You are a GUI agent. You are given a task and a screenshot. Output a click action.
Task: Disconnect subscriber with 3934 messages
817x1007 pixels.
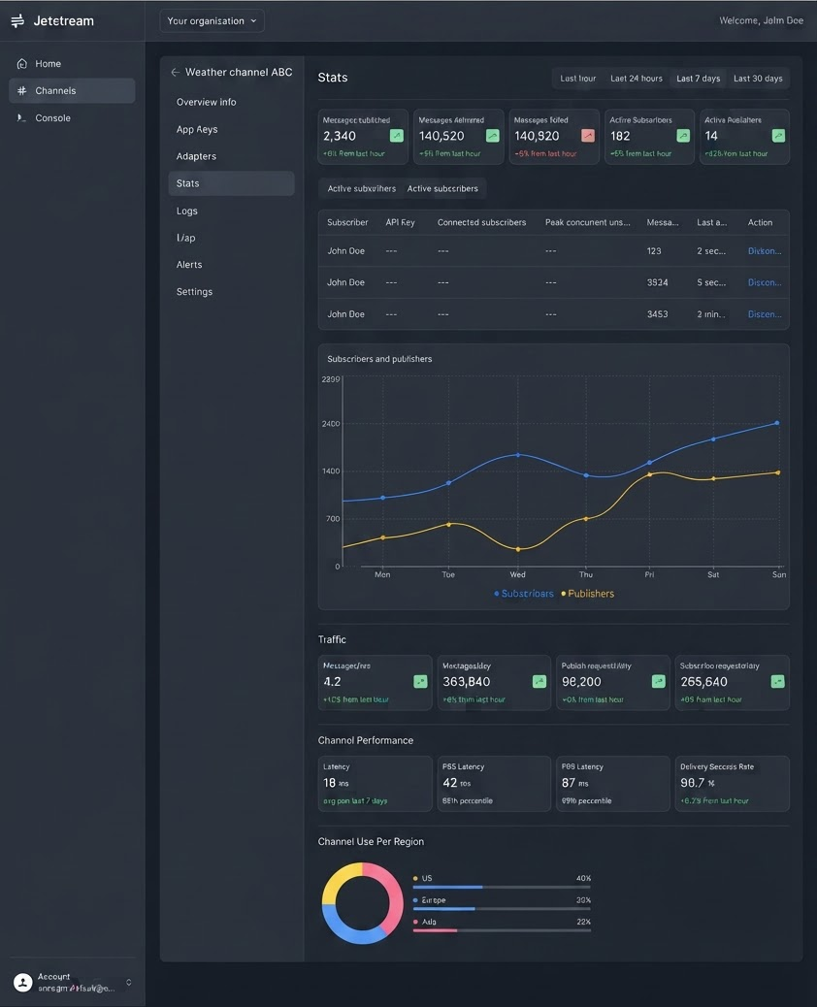(x=765, y=282)
